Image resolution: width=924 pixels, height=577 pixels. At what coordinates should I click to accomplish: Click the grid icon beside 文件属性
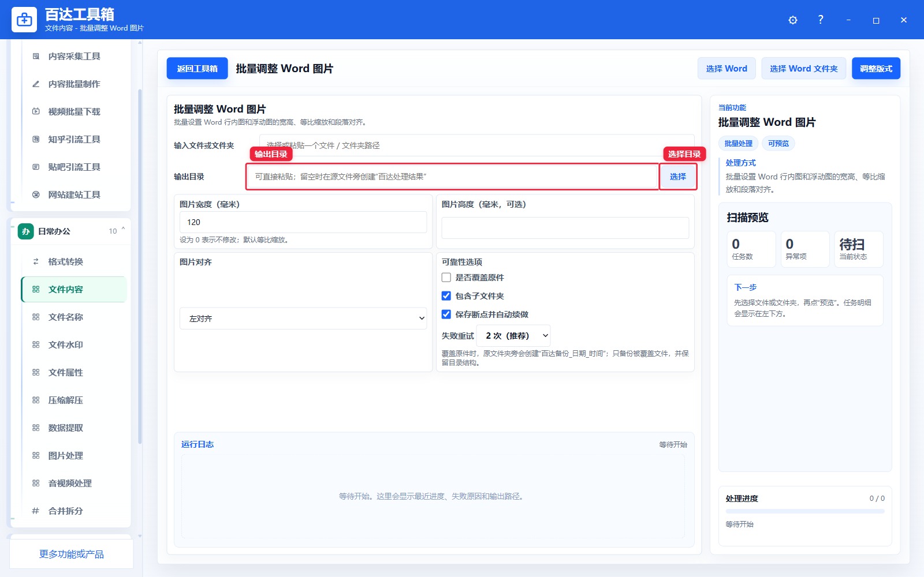[36, 372]
